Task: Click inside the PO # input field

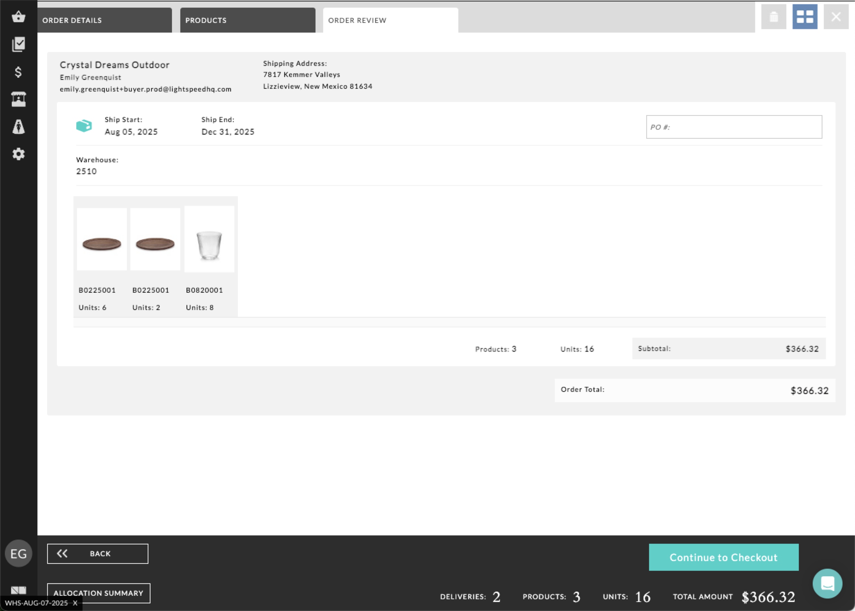Action: [x=733, y=127]
